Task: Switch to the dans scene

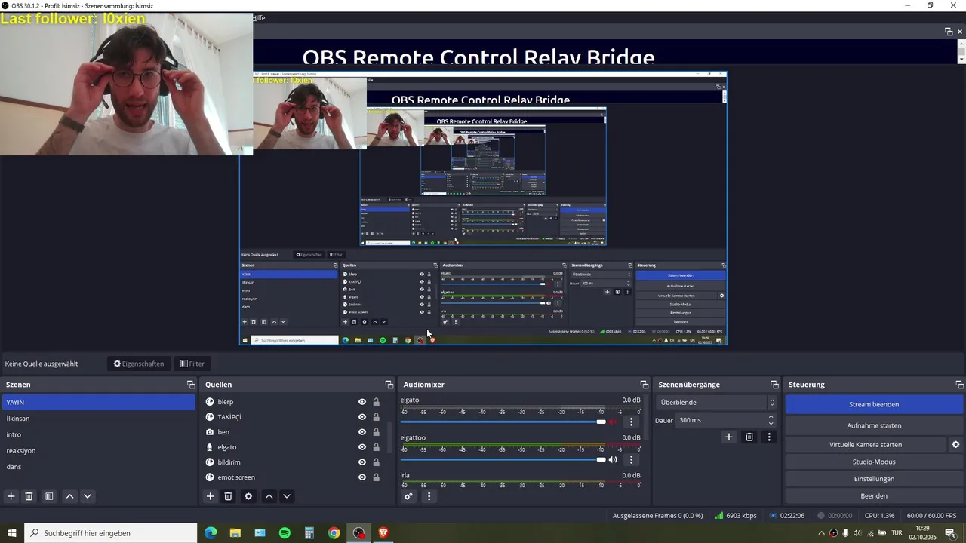Action: tap(98, 467)
